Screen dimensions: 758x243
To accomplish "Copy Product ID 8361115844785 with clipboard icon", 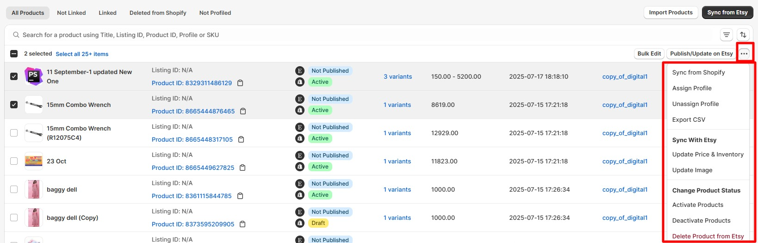I will pyautogui.click(x=240, y=196).
